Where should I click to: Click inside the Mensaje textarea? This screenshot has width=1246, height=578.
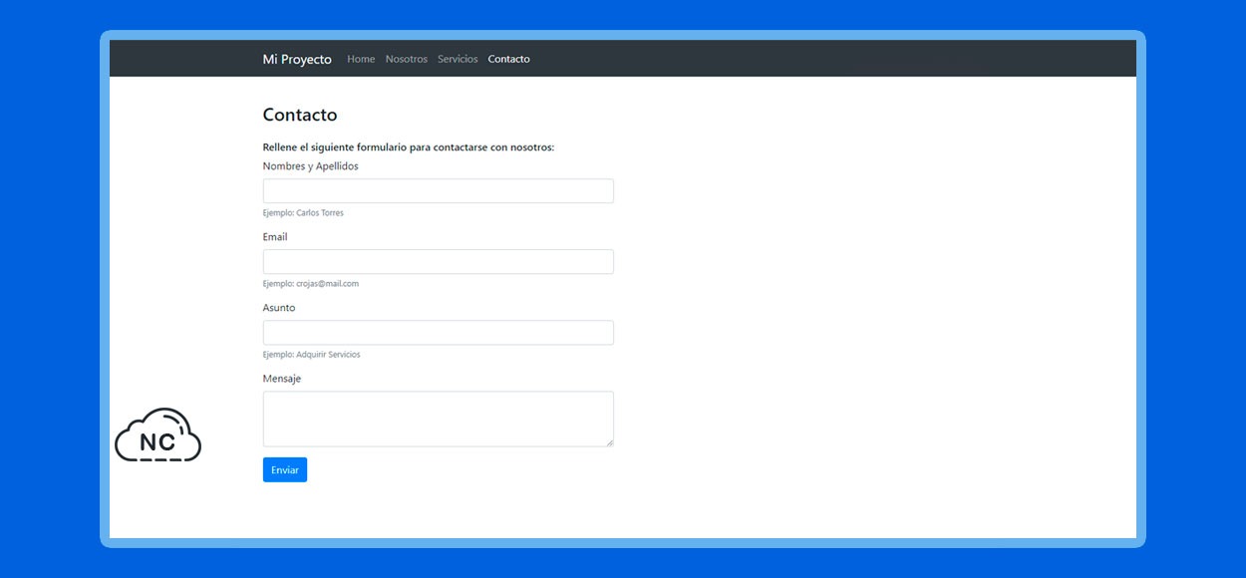tap(439, 419)
